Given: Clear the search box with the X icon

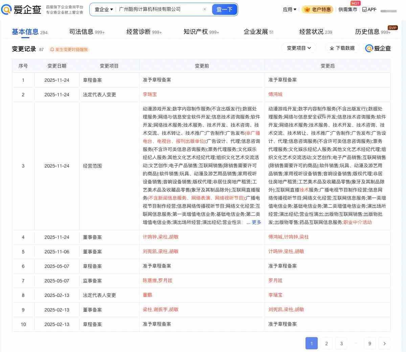Looking at the screenshot, I should (x=205, y=9).
